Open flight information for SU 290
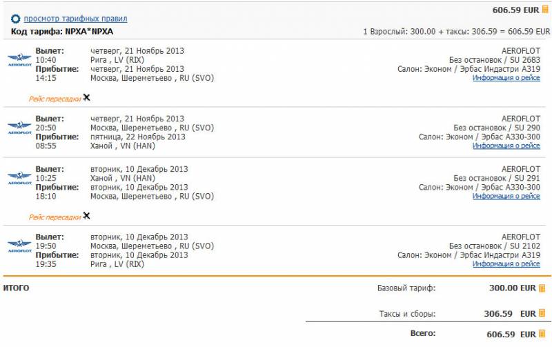 pyautogui.click(x=506, y=146)
